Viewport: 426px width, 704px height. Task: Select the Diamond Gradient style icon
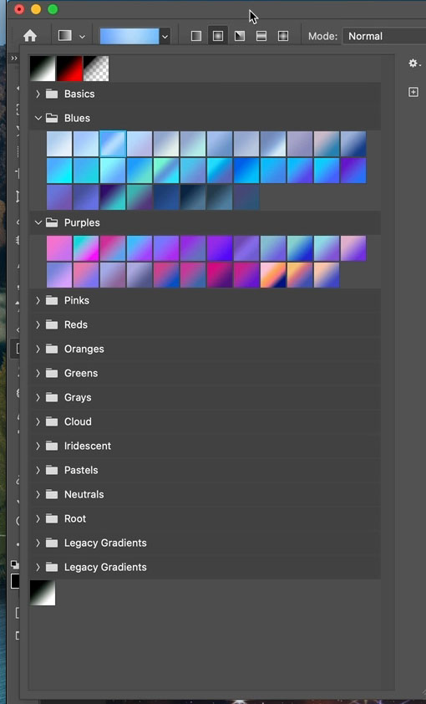[x=283, y=36]
